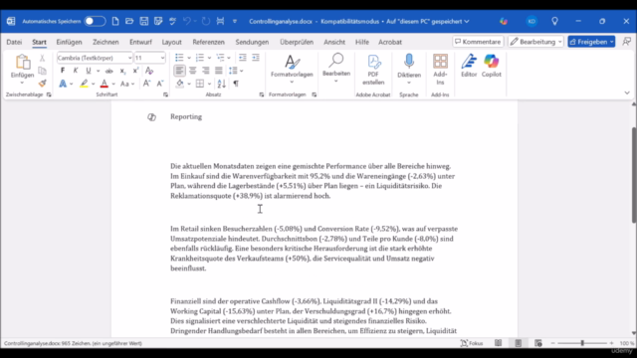Screen dimensions: 637x358
Task: Click the Copilot ribbon icon
Action: pyautogui.click(x=491, y=66)
